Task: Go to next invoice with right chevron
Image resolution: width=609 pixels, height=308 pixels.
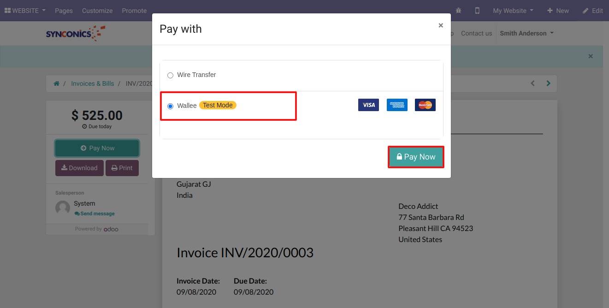Action: tap(548, 83)
